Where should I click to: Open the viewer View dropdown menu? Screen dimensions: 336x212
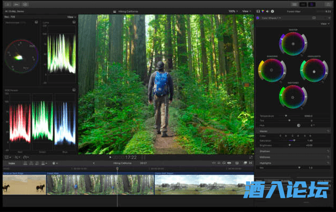pyautogui.click(x=246, y=11)
